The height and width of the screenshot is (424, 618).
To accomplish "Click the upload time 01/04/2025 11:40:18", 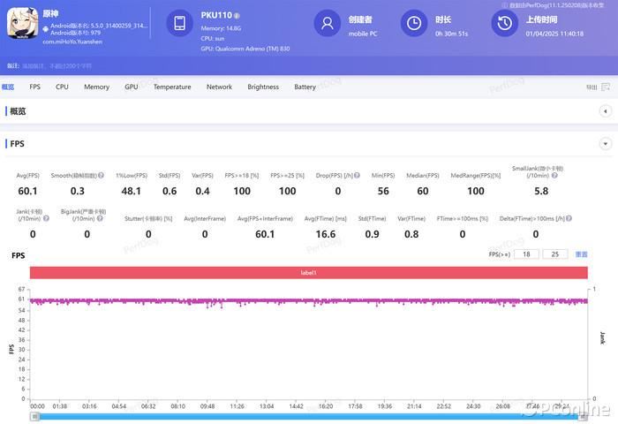I will (554, 34).
